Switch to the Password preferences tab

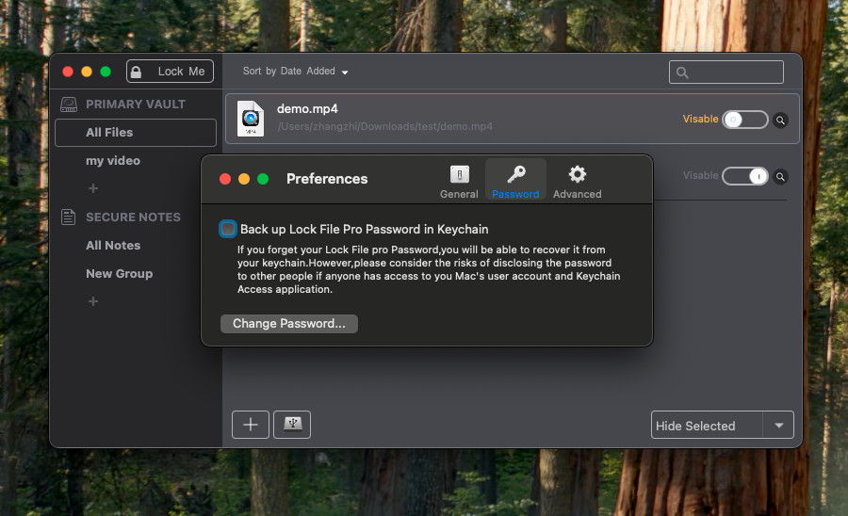[x=515, y=180]
